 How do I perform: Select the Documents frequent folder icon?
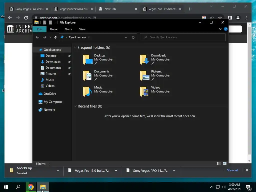point(88,75)
